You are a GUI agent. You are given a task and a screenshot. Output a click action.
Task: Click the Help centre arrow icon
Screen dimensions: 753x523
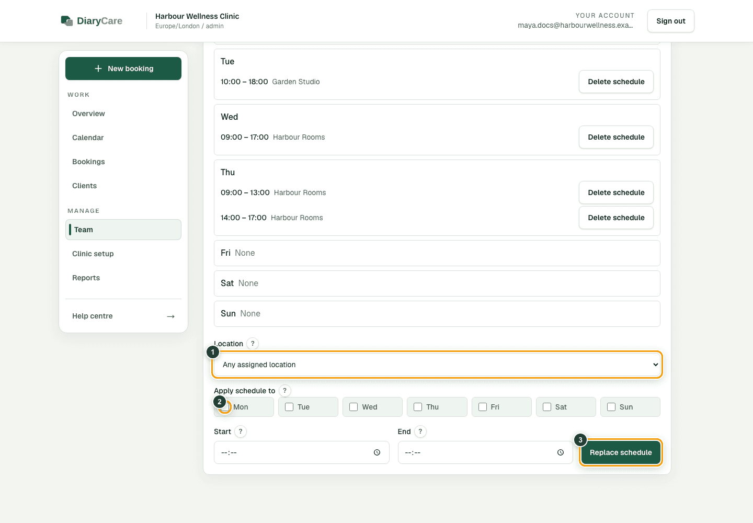point(170,316)
